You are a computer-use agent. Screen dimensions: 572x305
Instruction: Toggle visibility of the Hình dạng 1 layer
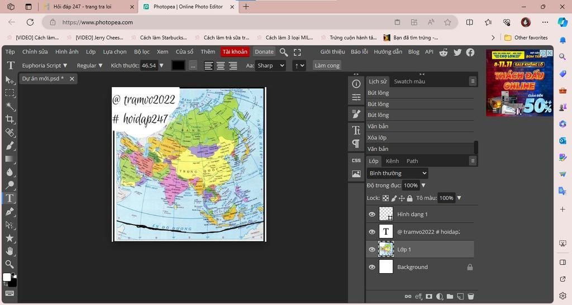(372, 214)
